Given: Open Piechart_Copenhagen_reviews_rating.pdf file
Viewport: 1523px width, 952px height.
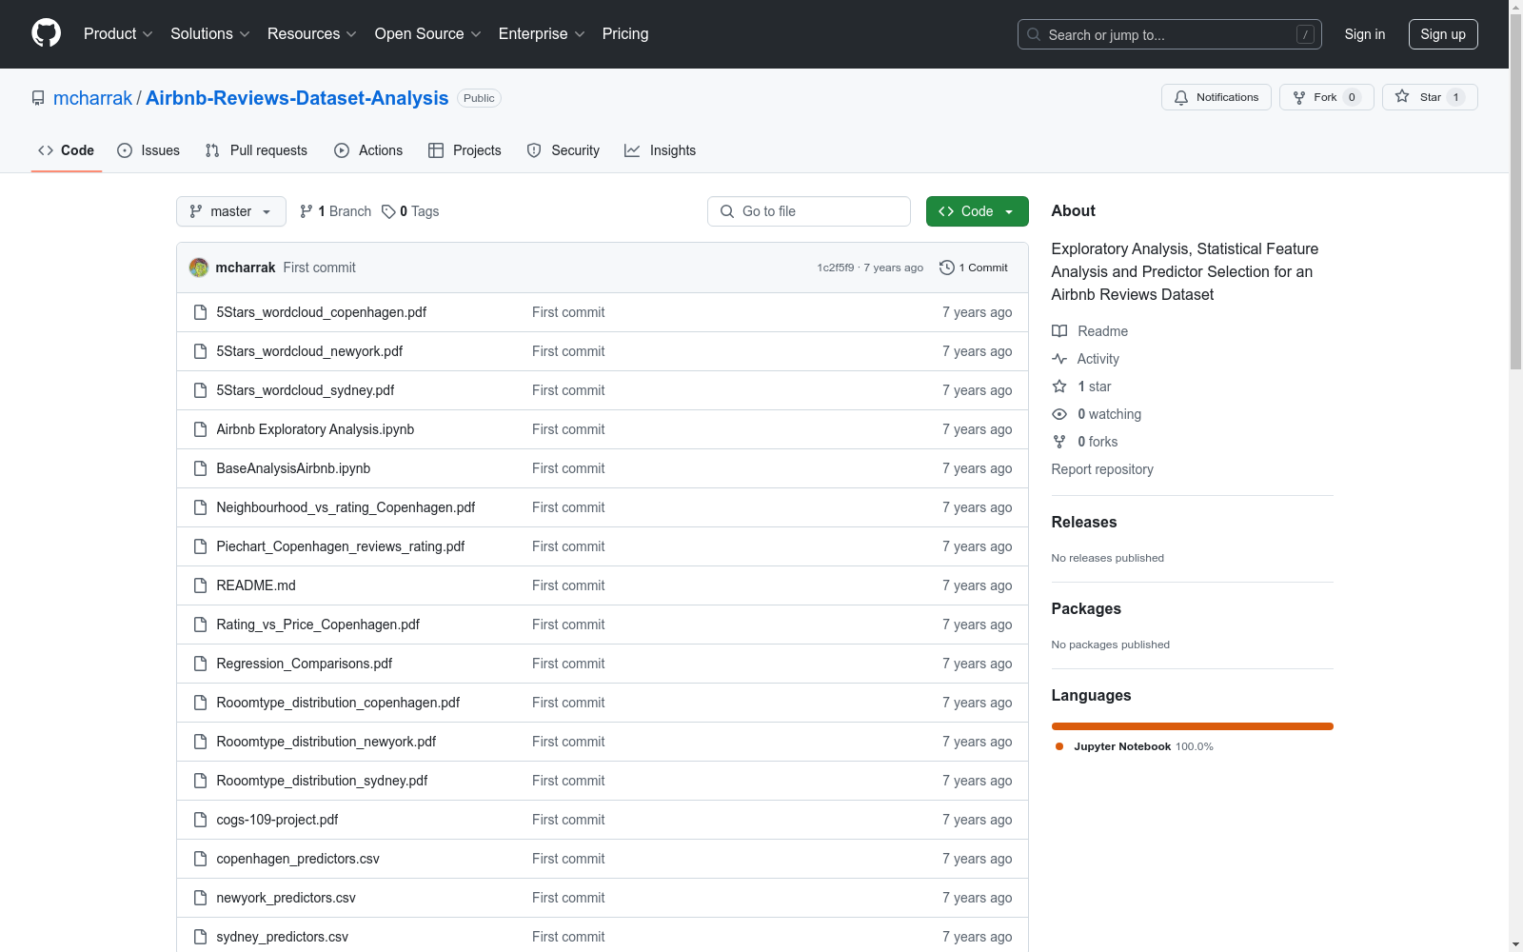Looking at the screenshot, I should (x=341, y=546).
